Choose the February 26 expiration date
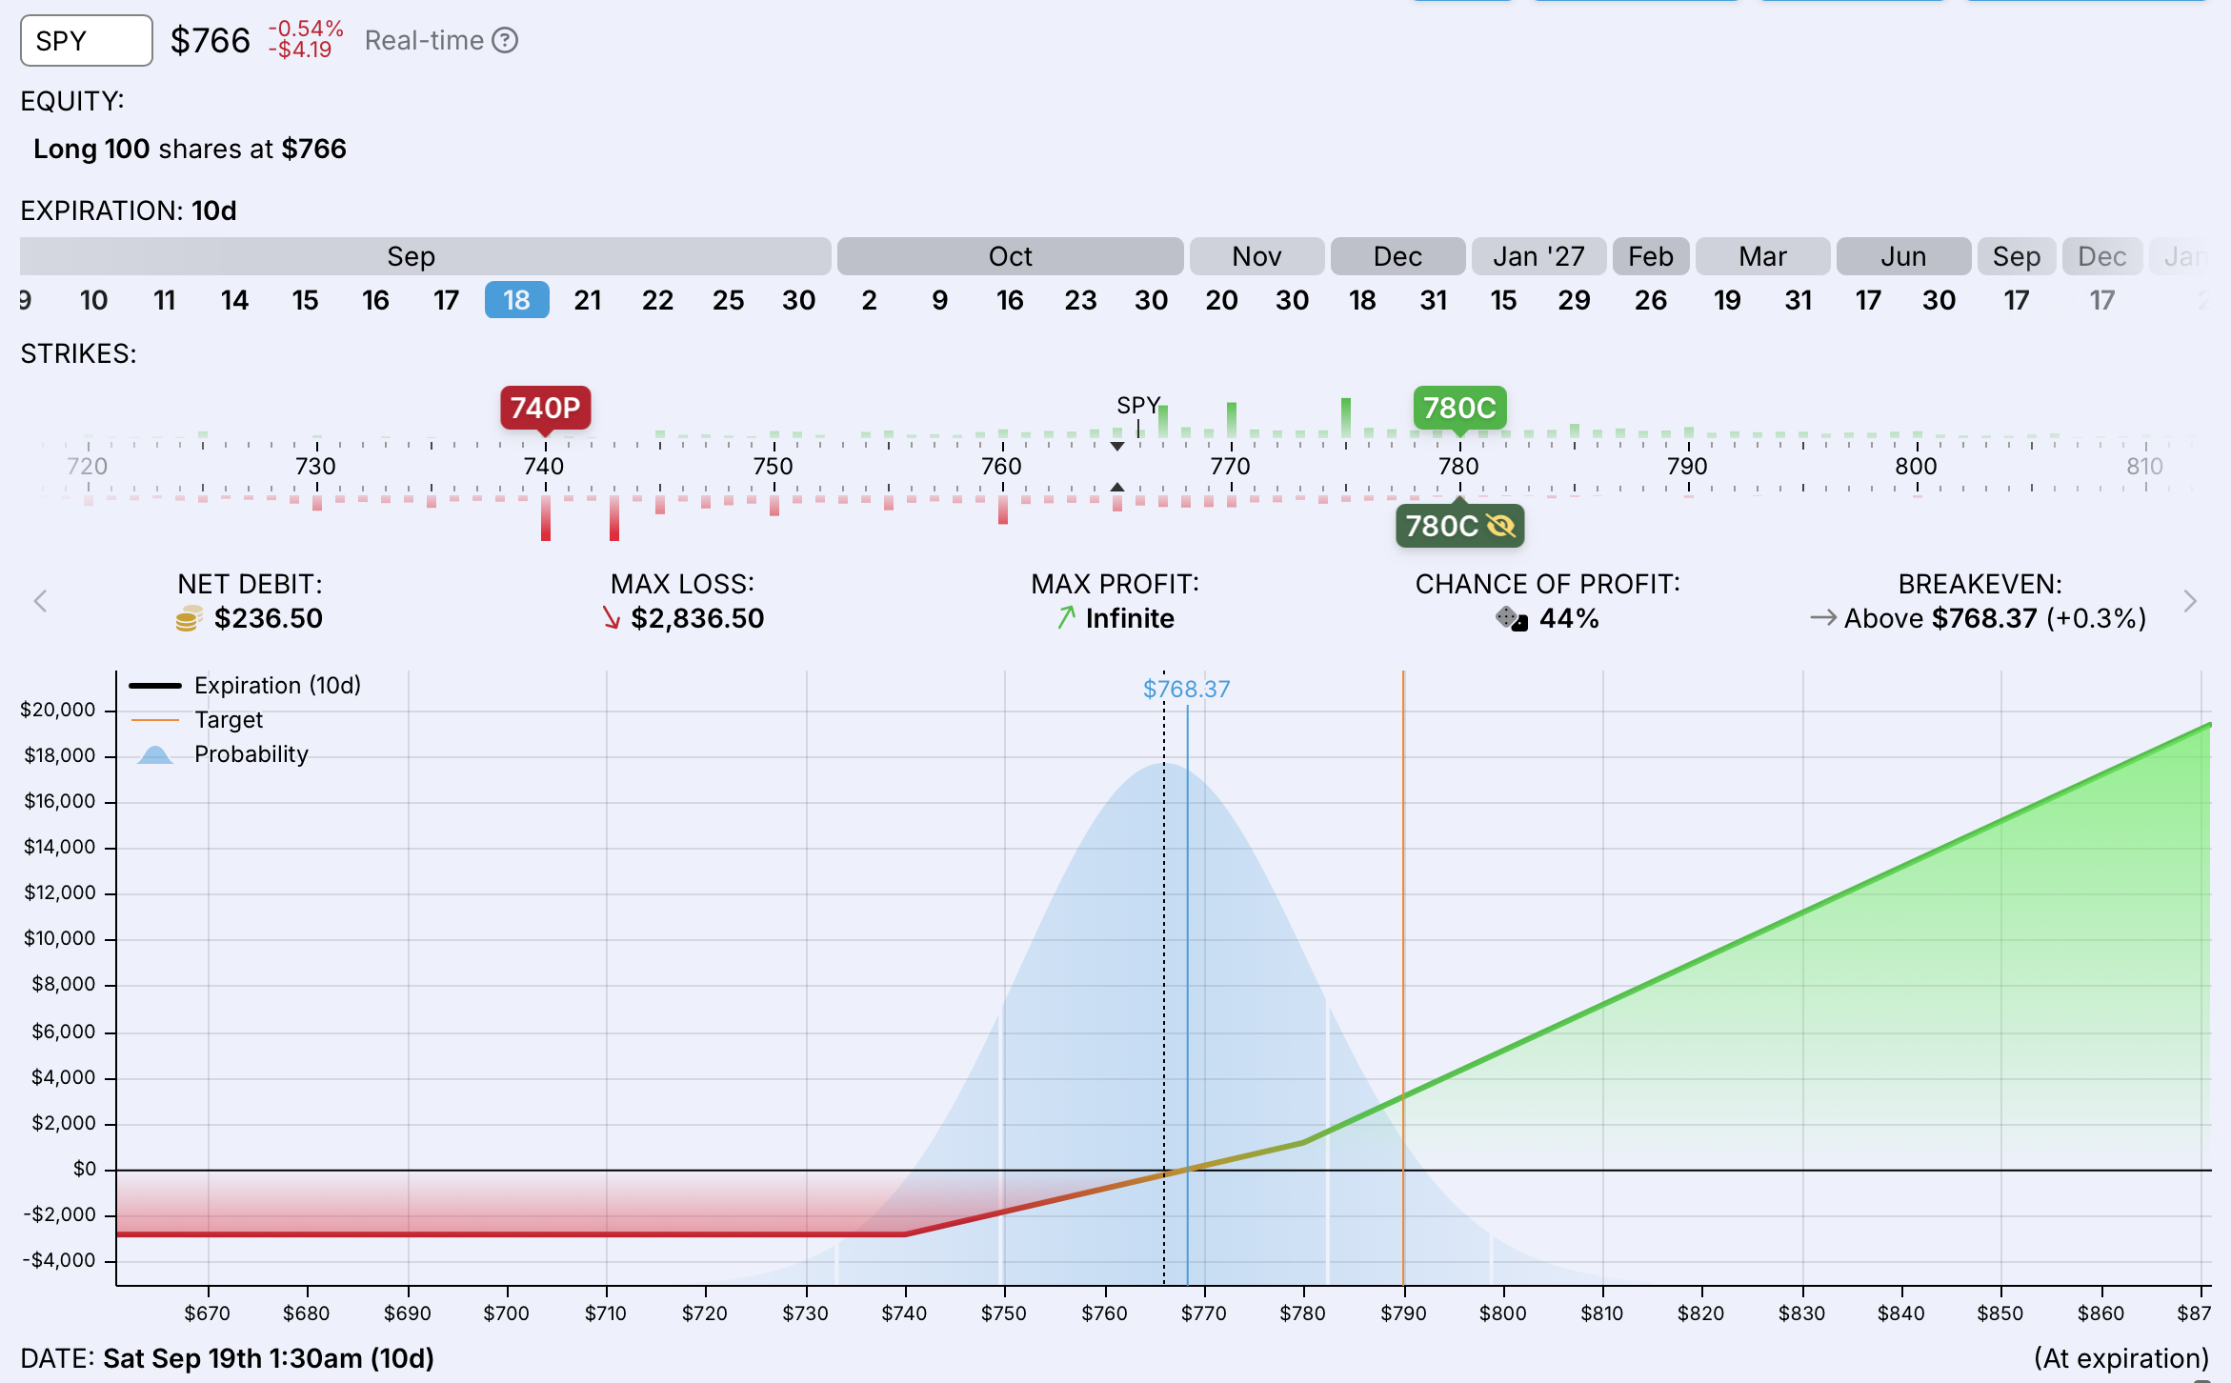The width and height of the screenshot is (2231, 1383). pos(1651,300)
